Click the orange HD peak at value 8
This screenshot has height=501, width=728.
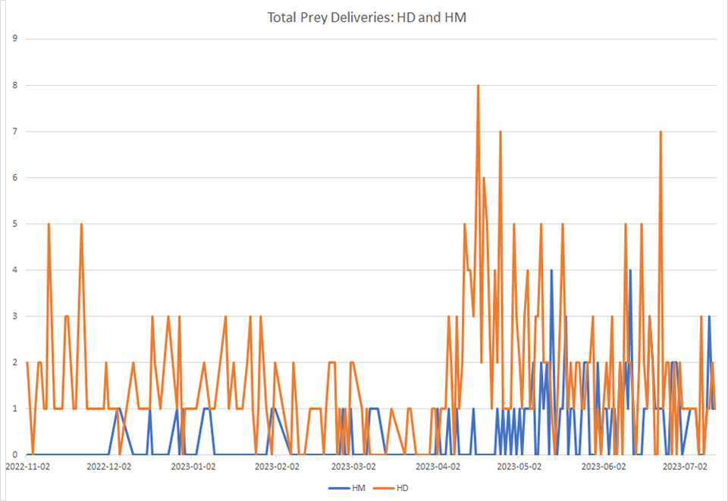(478, 86)
